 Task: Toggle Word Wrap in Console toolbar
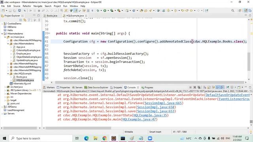[x=213, y=87]
